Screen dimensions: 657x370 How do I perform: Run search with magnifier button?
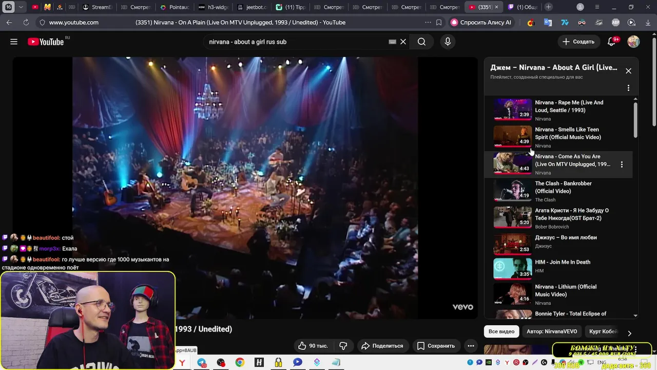(421, 42)
